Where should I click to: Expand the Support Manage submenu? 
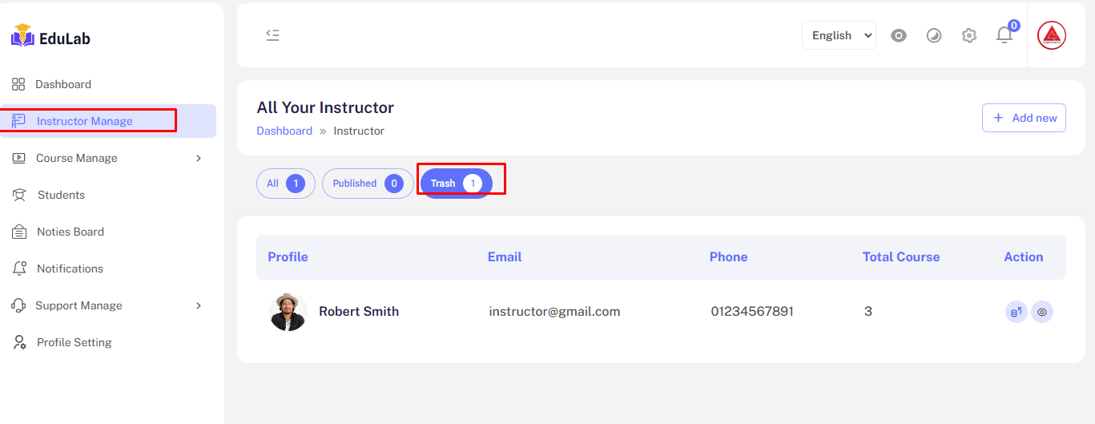[108, 305]
